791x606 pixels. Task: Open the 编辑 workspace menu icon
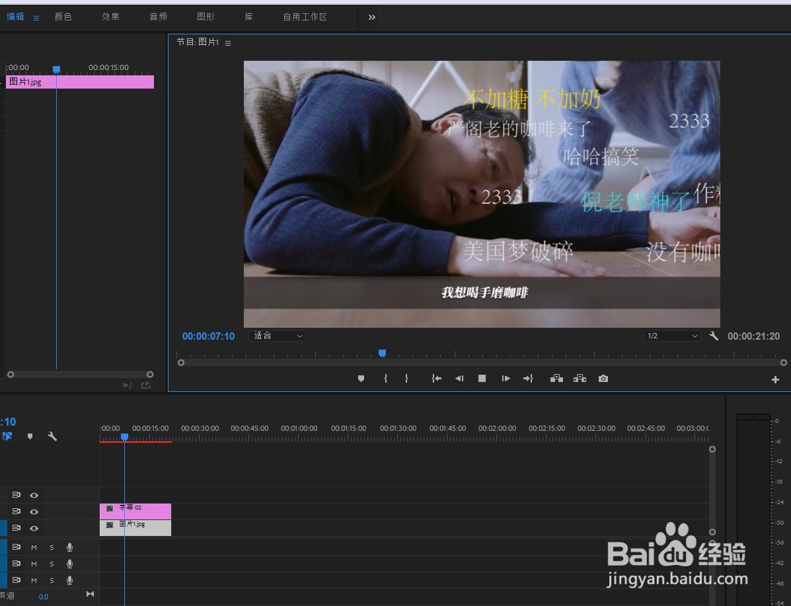36,18
